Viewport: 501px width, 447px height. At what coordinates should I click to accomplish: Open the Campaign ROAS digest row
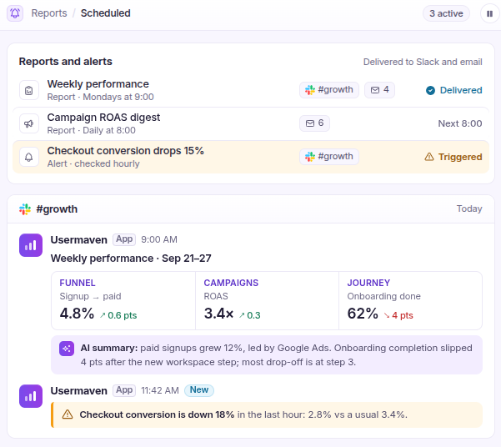(x=251, y=123)
